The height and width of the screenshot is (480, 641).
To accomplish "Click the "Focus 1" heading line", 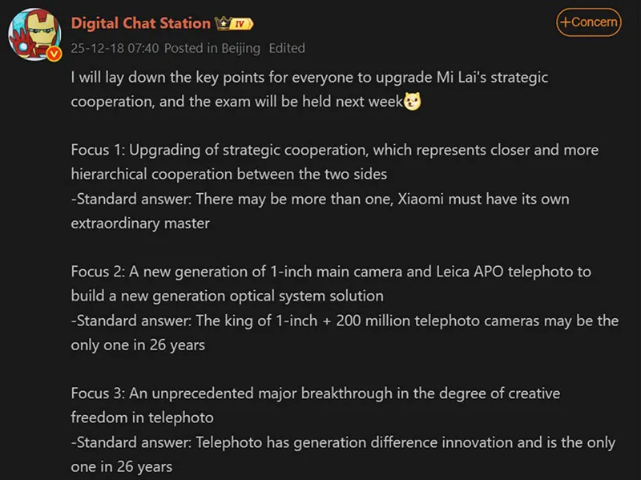I will coord(334,151).
